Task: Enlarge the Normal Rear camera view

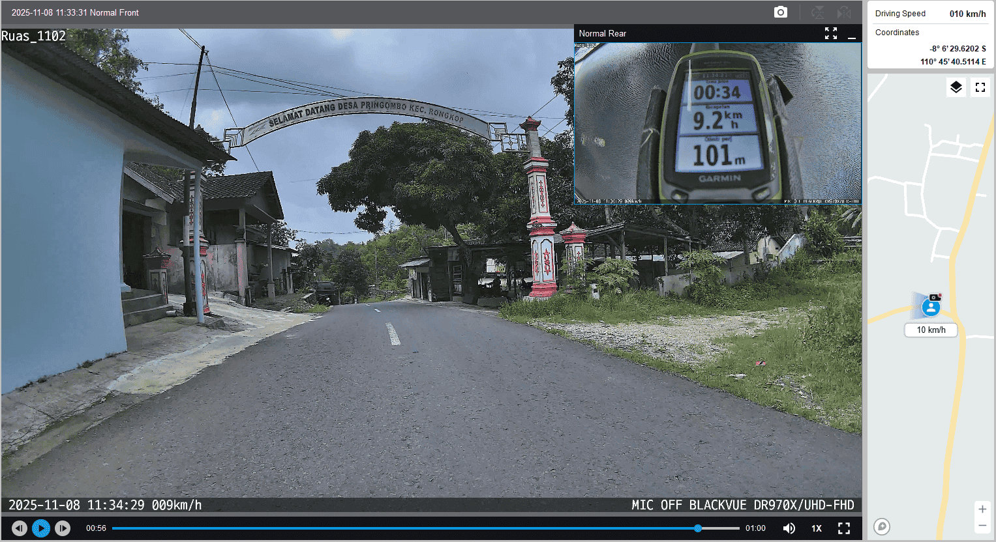Action: 830,34
